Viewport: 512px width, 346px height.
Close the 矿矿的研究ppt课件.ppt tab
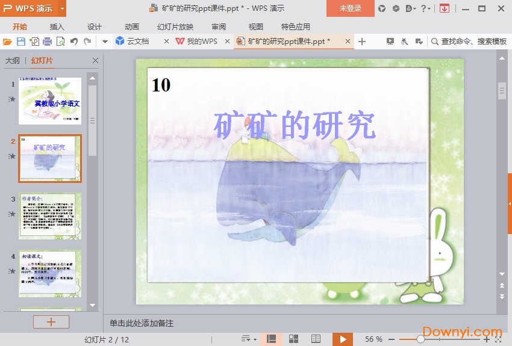pyautogui.click(x=348, y=41)
